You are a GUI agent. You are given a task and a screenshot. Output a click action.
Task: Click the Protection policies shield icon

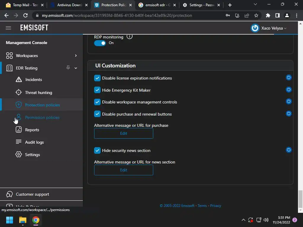19,105
